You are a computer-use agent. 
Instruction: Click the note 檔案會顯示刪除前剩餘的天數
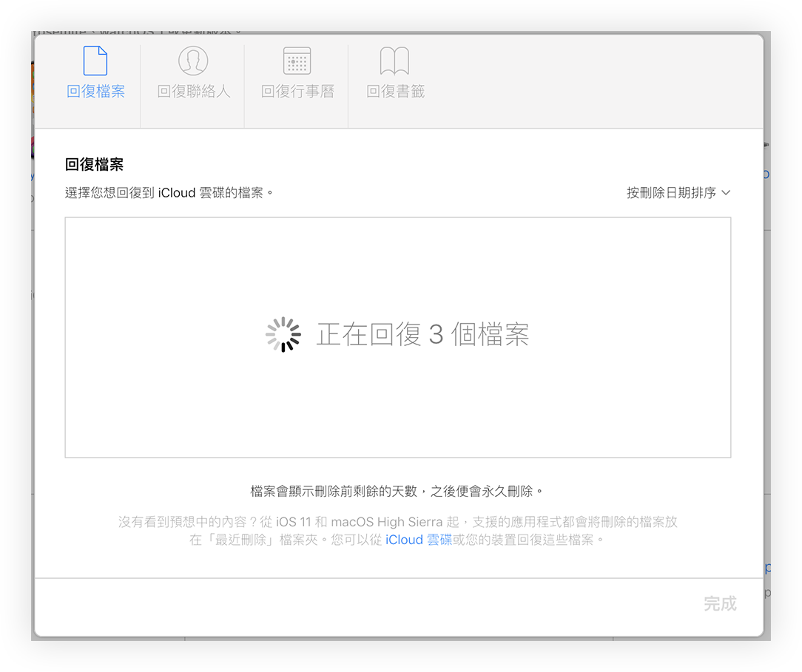point(396,491)
